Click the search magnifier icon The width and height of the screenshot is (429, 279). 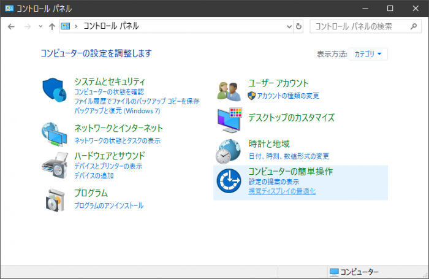[x=414, y=26]
